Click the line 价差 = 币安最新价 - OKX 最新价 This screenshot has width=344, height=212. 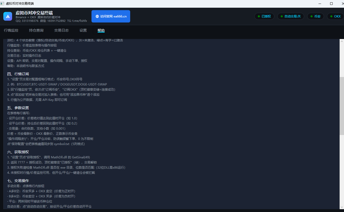pos(42,133)
